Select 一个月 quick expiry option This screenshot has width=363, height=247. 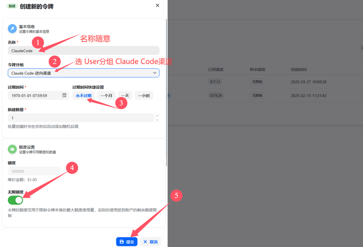[106, 95]
